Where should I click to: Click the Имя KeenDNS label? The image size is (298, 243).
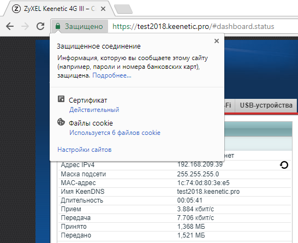coord(82,192)
